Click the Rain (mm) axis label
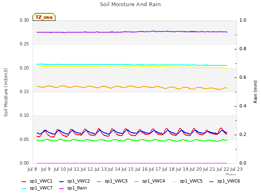Screen dimensions: 261x196 tap(255, 92)
